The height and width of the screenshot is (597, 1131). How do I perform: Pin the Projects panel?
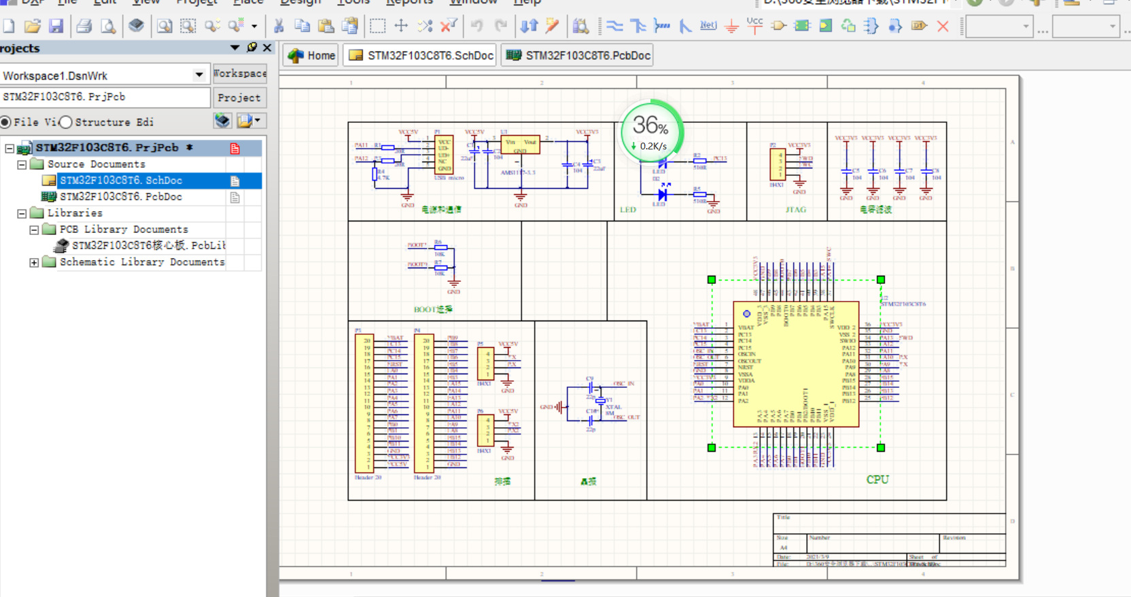[x=252, y=48]
